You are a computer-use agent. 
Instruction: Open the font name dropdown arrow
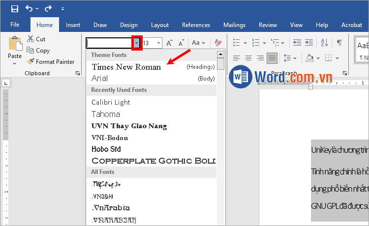click(137, 43)
